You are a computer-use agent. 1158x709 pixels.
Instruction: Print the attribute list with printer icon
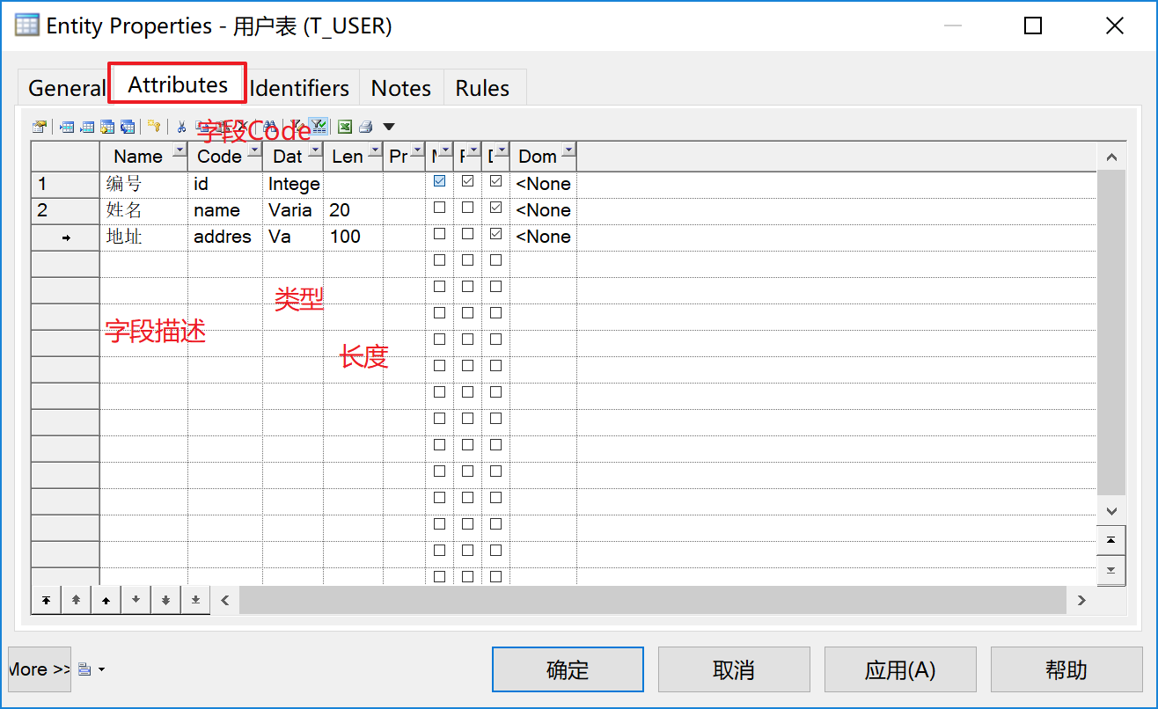[x=365, y=126]
